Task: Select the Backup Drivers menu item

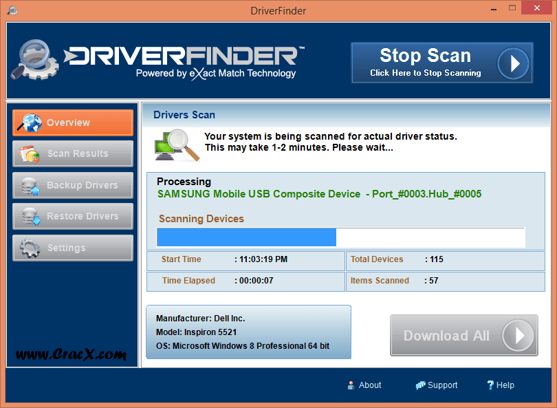Action: 81,186
